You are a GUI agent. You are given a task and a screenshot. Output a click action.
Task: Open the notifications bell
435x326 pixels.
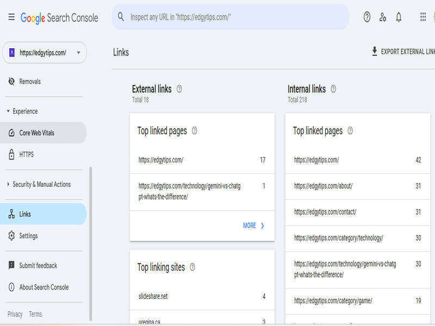(399, 17)
